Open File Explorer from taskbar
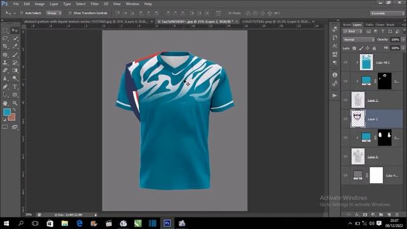Image resolution: width=407 pixels, height=229 pixels. pos(65,223)
